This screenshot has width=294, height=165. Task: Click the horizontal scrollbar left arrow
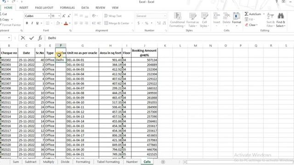pos(185,162)
